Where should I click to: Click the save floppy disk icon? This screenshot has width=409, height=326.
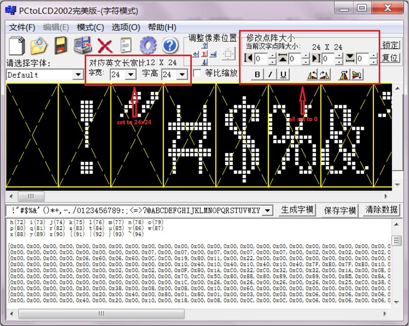point(61,45)
